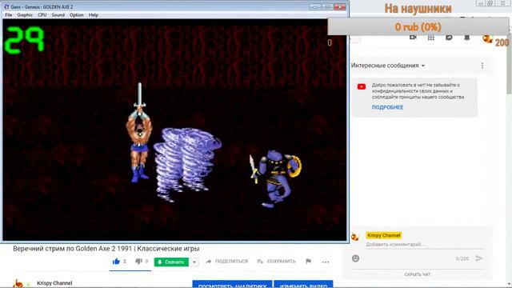512x288 pixels.
Task: Click the thumbs-up like icon
Action: tap(116, 262)
